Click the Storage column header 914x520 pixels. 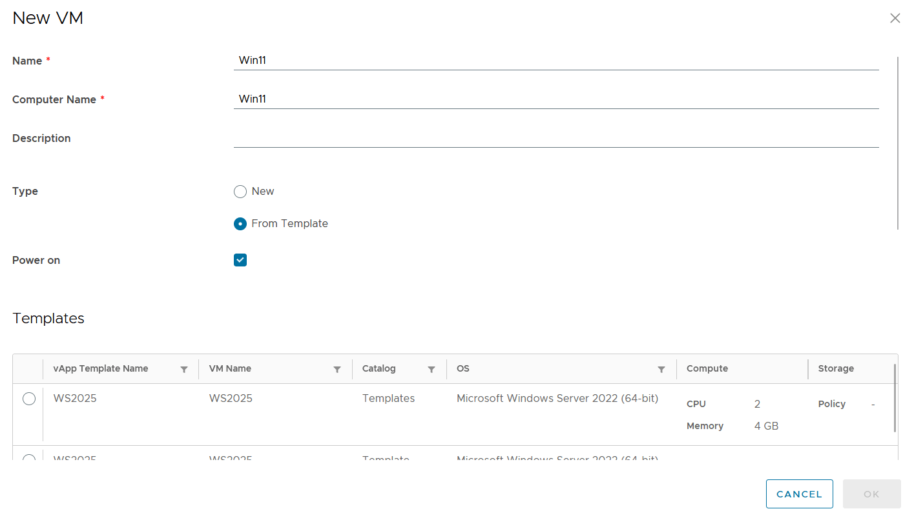point(836,368)
